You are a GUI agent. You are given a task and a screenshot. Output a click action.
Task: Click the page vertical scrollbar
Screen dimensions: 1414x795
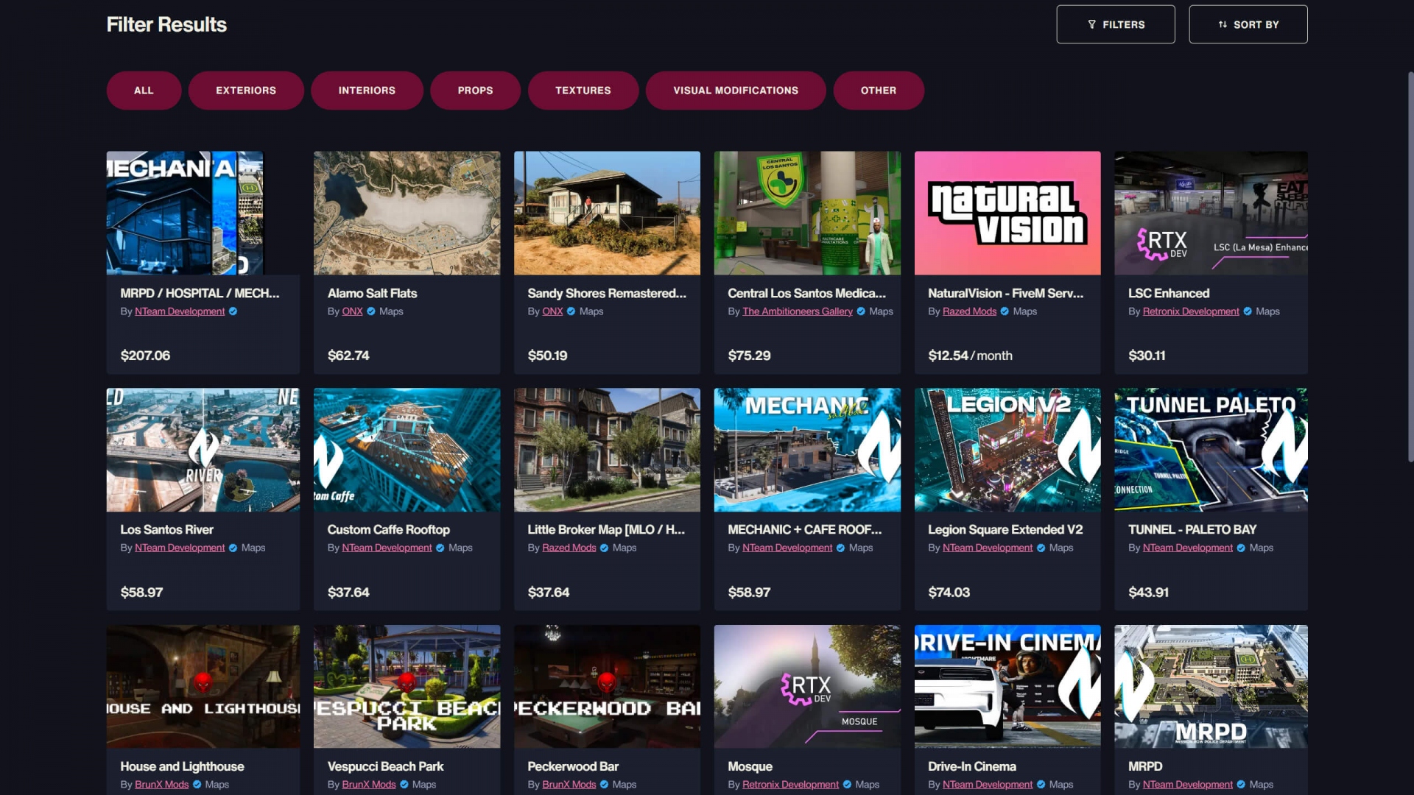coord(1410,265)
